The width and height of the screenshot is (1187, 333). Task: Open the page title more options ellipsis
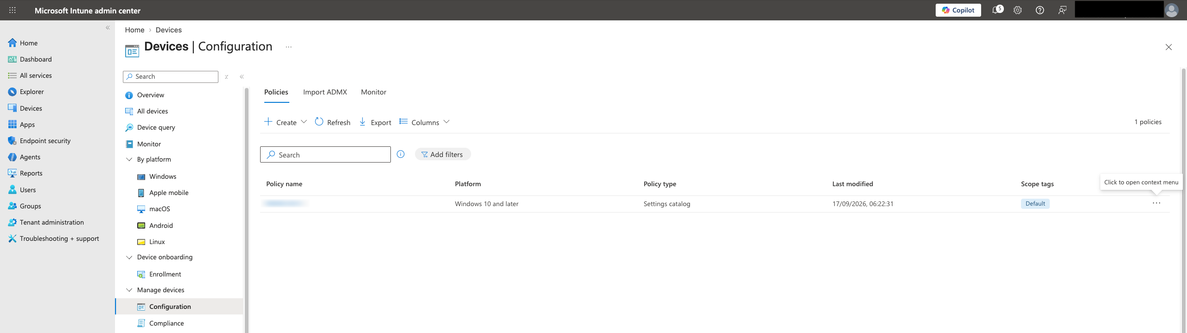pos(288,47)
